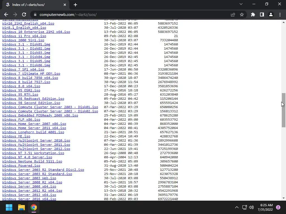Download Windows 3.1 - Disk06.img
Screen dimensions: 286x214
pos(26,65)
